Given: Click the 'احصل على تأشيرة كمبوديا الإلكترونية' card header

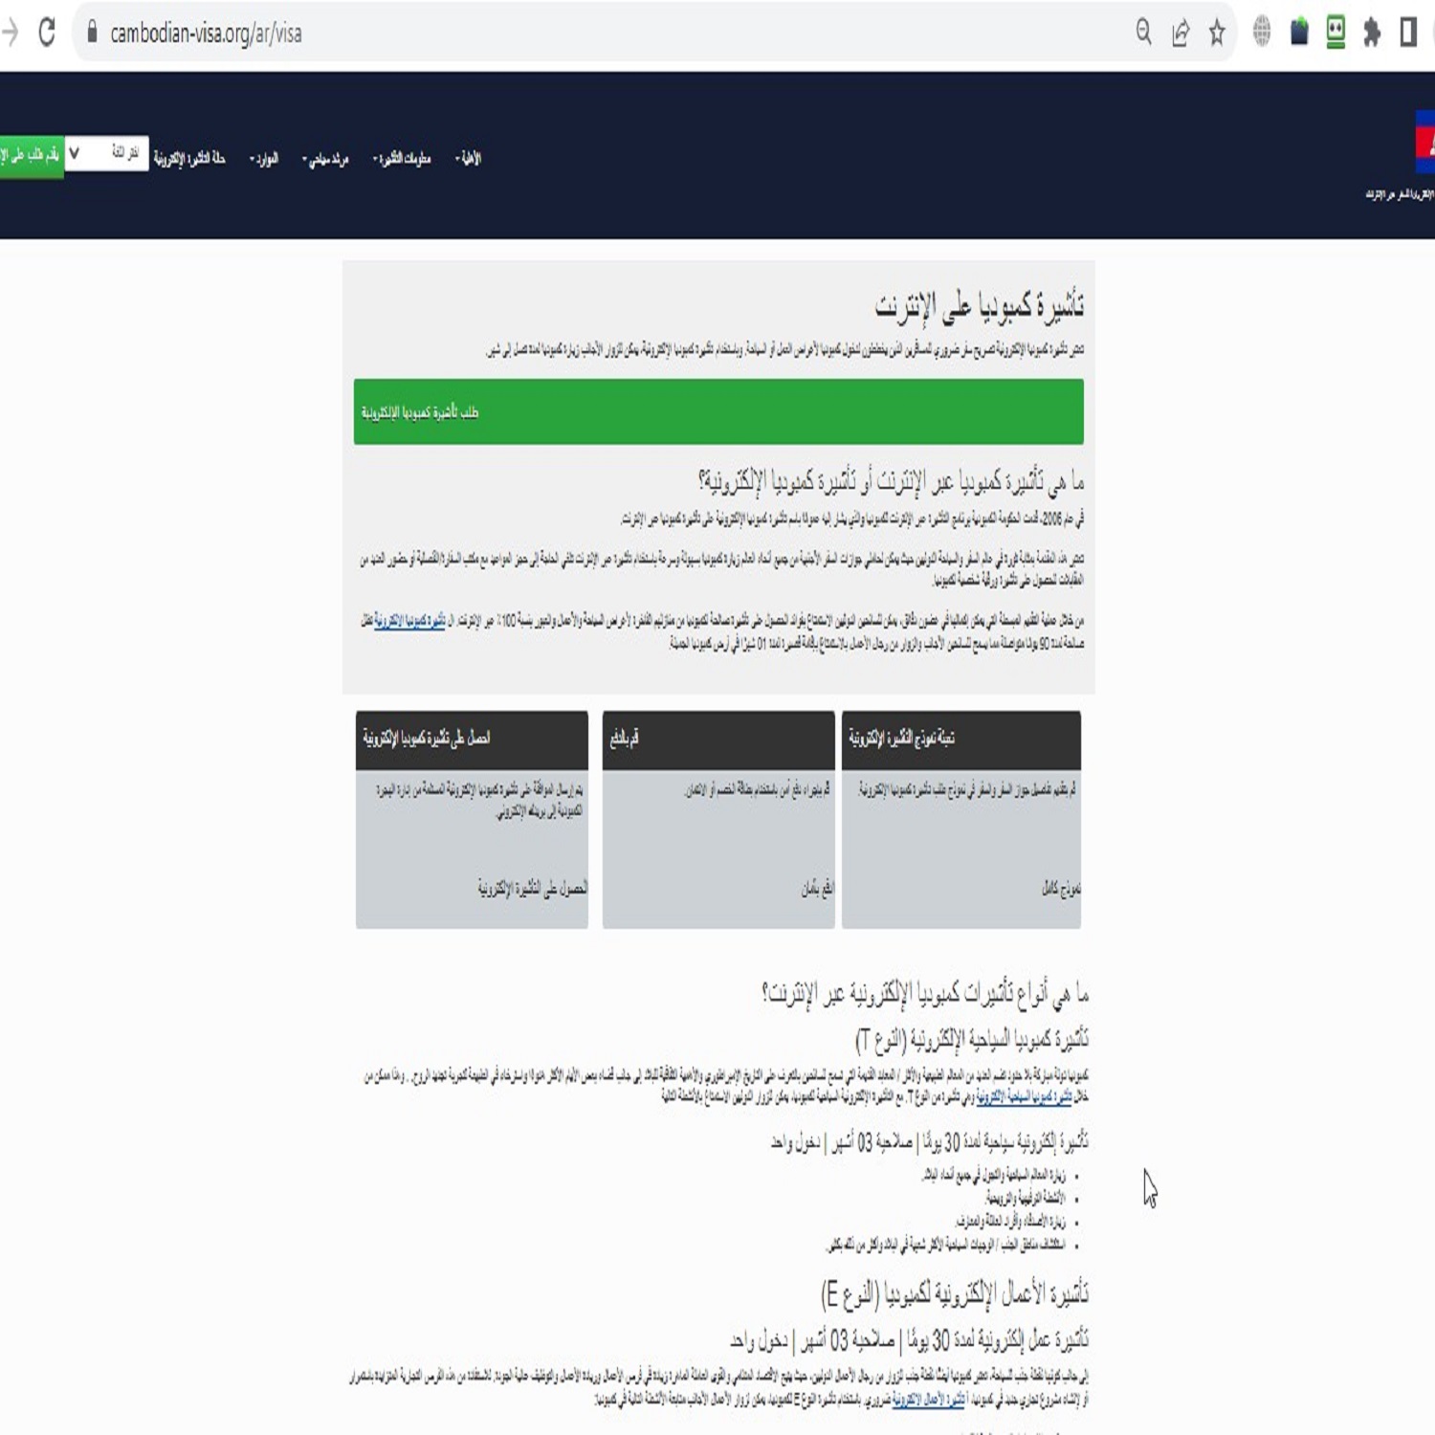Looking at the screenshot, I should point(472,740).
